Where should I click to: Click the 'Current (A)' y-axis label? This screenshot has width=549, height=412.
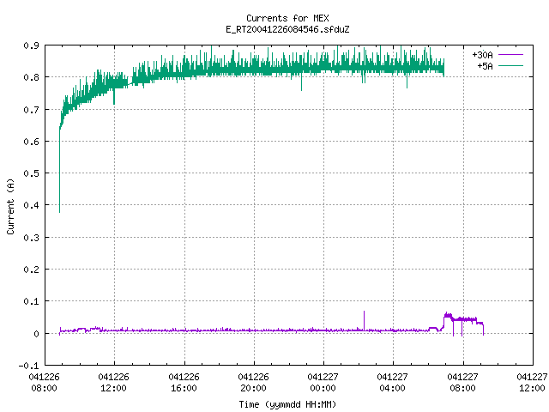pos(10,206)
